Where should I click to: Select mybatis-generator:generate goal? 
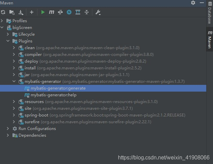103,88
